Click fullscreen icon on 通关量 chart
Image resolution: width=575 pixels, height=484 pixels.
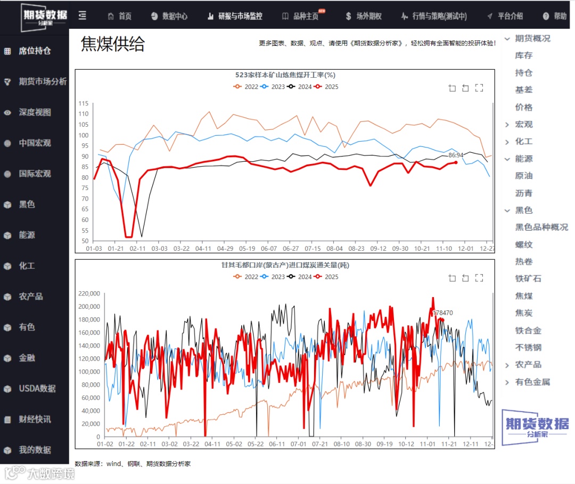[479, 278]
